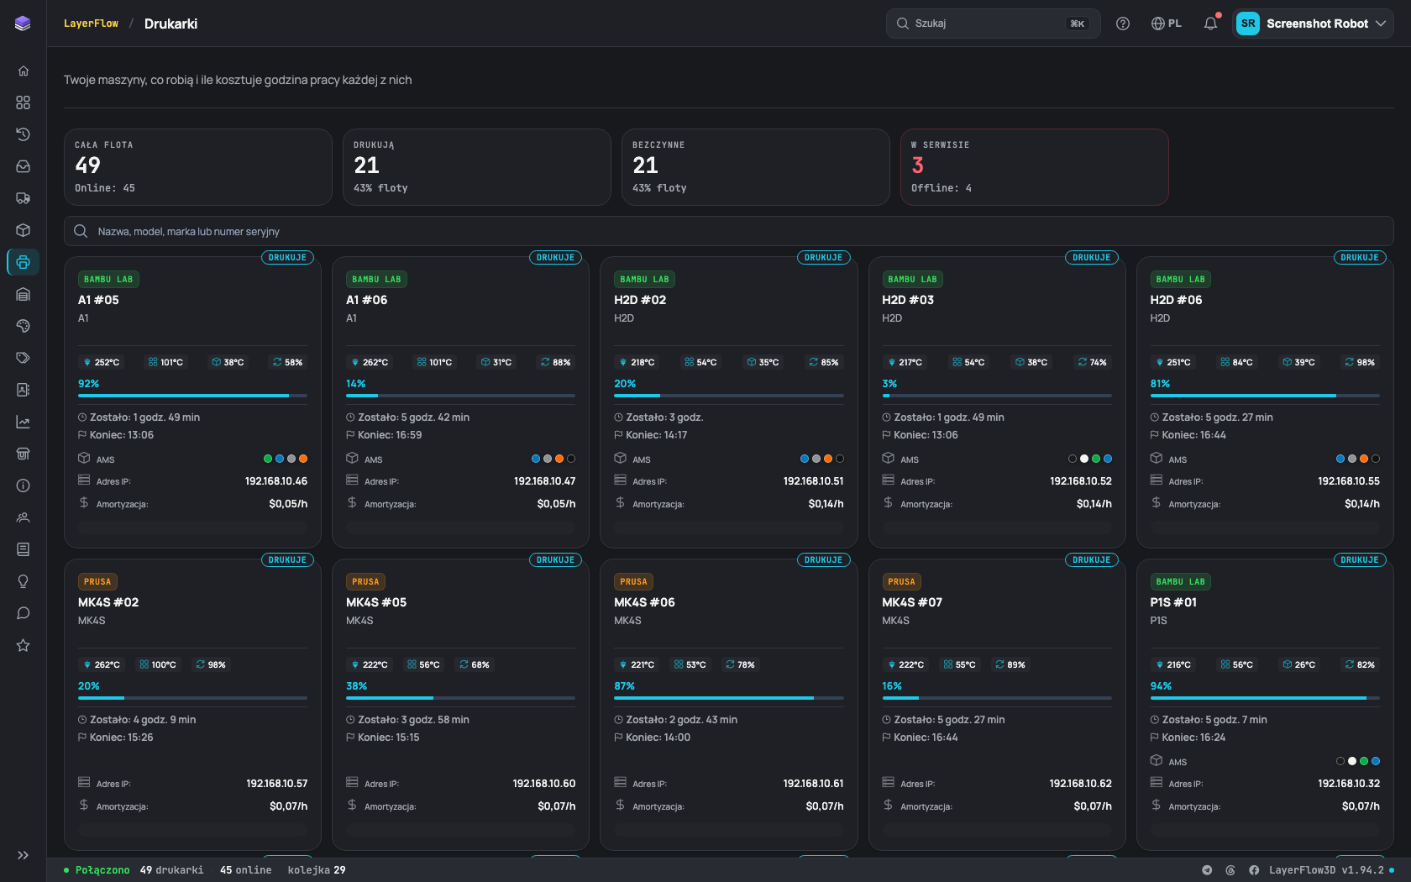The image size is (1411, 882).
Task: Open the delivery truck icon in sidebar
Action: 23,198
